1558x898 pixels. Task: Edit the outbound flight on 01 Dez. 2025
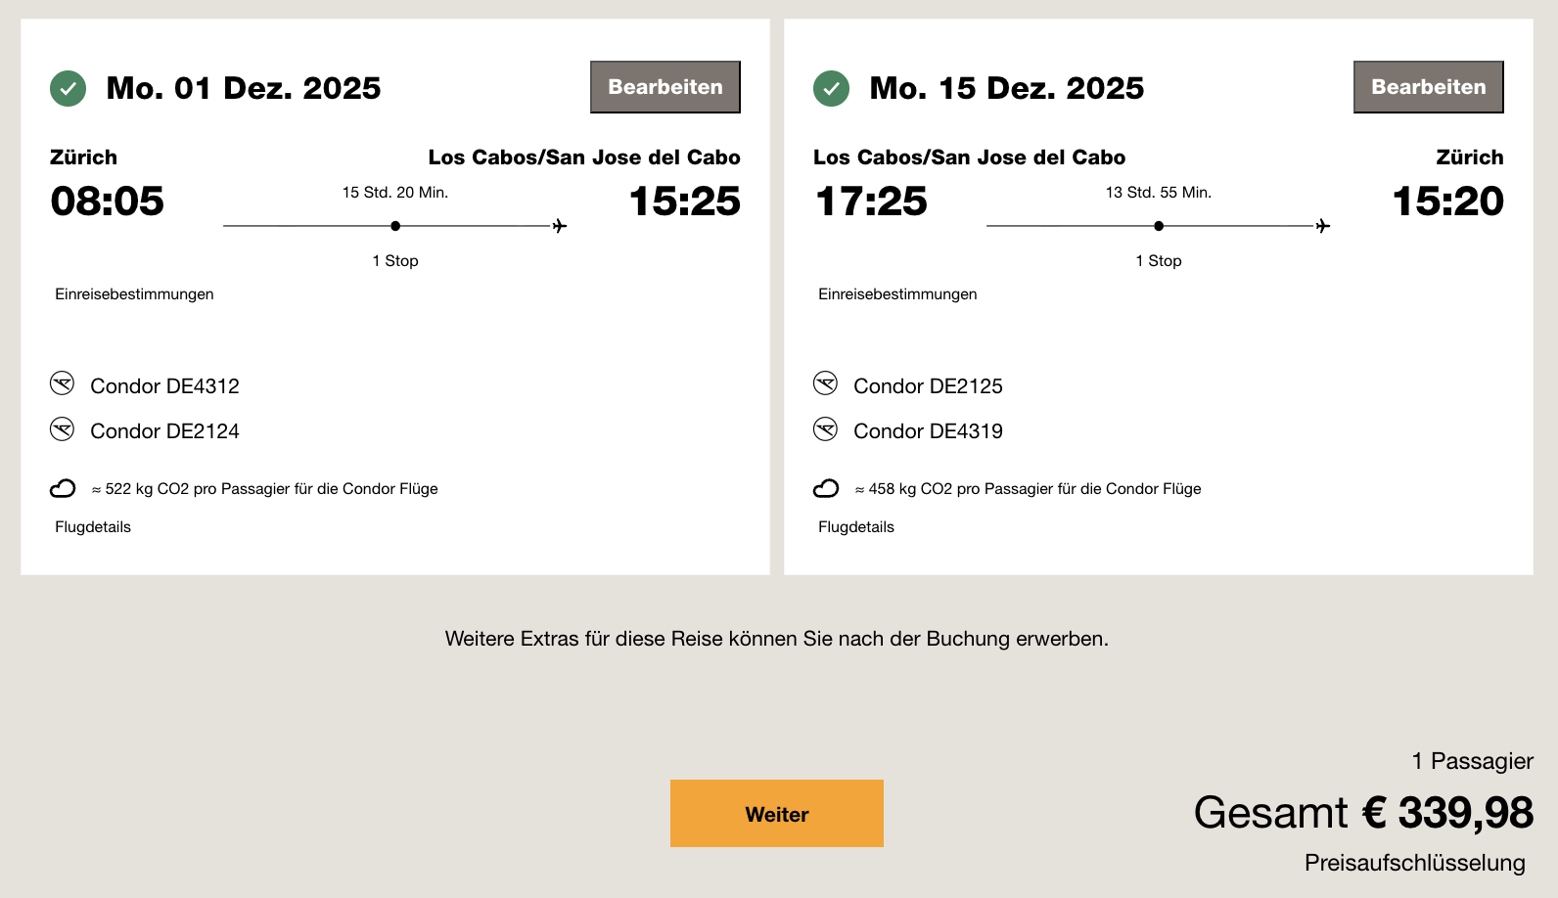pyautogui.click(x=664, y=87)
